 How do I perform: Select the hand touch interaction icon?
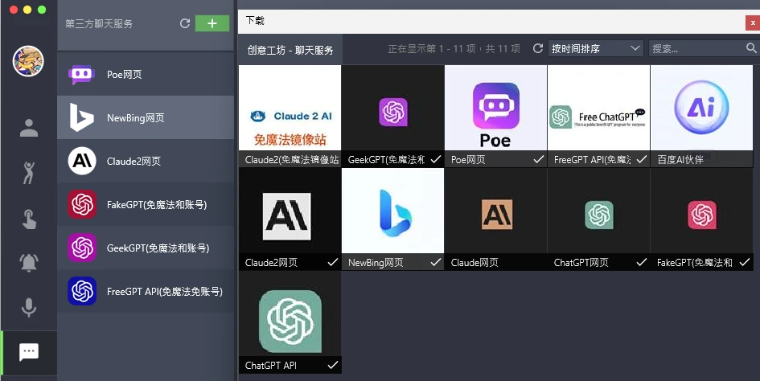click(x=29, y=218)
